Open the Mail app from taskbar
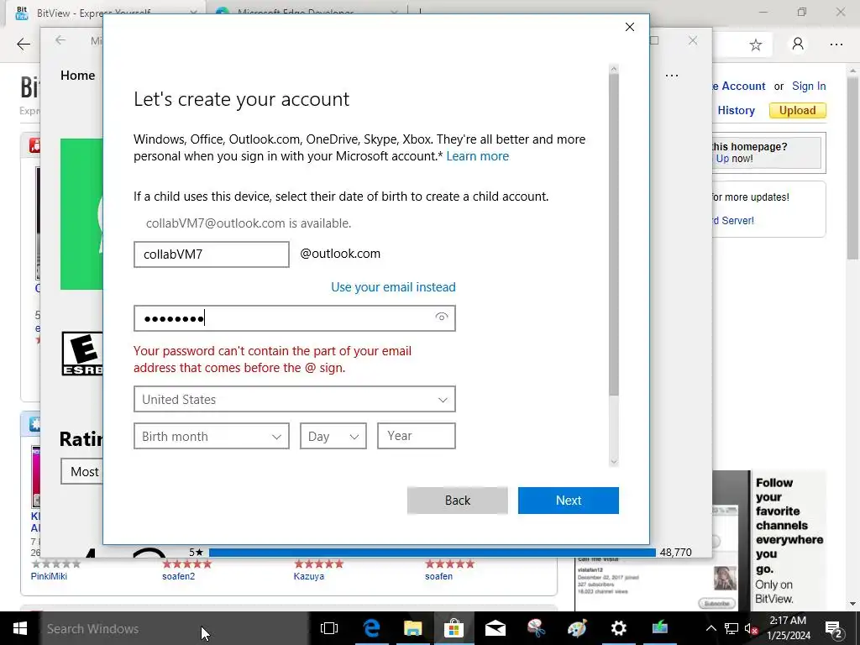The width and height of the screenshot is (860, 645). [x=495, y=628]
